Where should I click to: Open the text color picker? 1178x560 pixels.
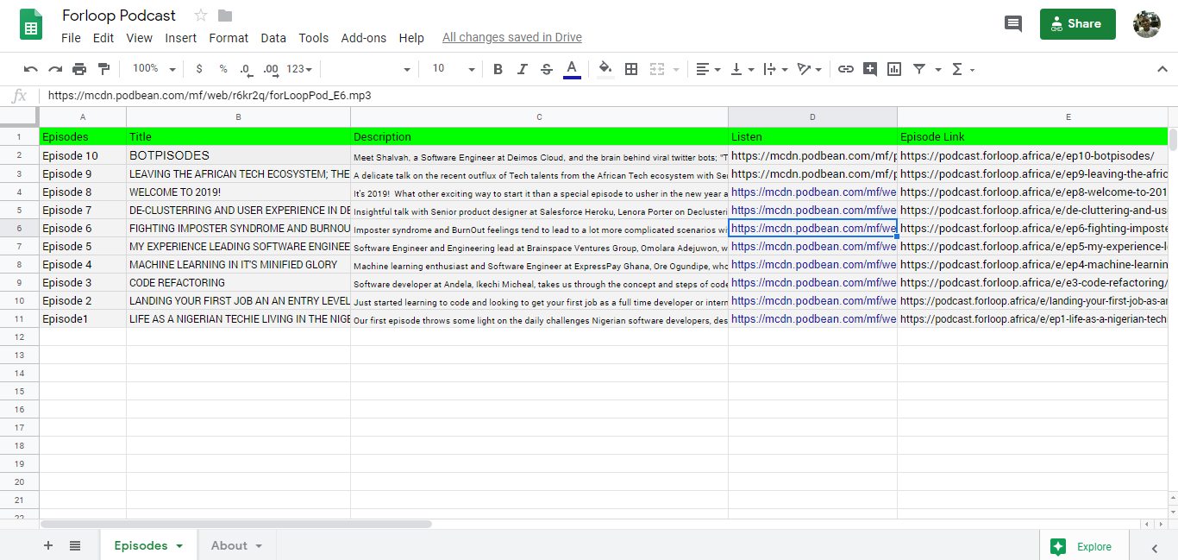point(571,69)
